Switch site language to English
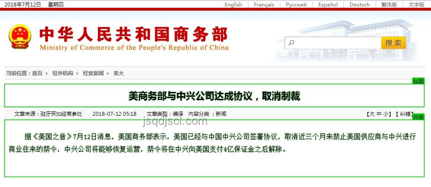431x187 pixels. pos(233,5)
